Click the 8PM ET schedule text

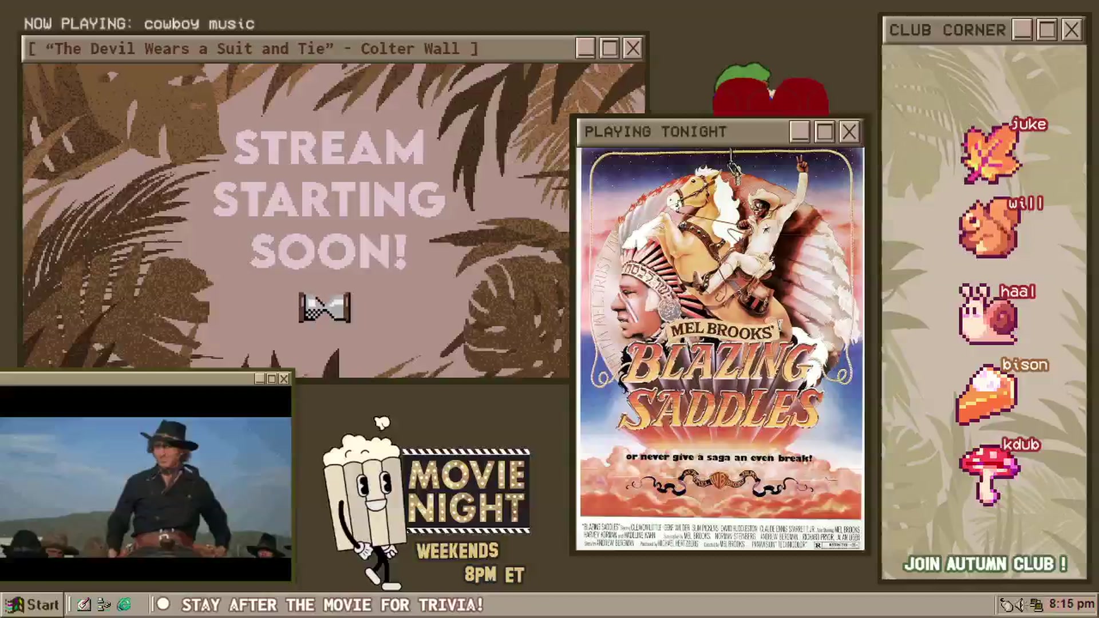pyautogui.click(x=494, y=574)
